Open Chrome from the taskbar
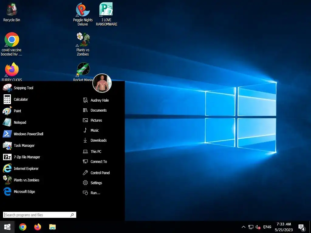The height and width of the screenshot is (233, 311). click(22, 227)
